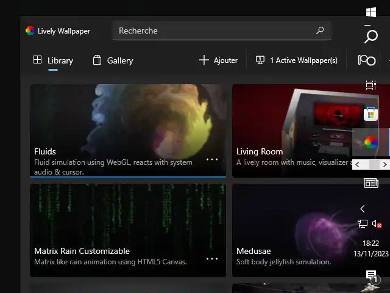Open the Gallery tab

point(113,60)
